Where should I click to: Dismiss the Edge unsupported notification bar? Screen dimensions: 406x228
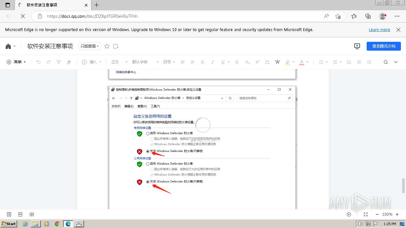(398, 29)
